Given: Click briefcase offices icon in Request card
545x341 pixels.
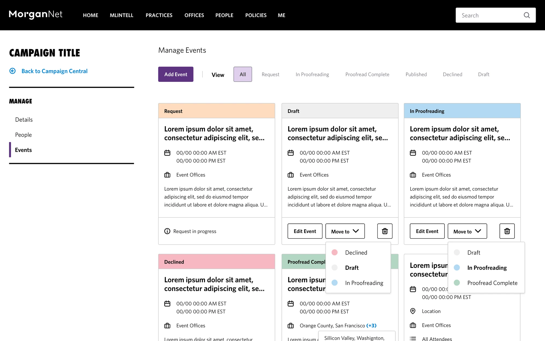Looking at the screenshot, I should (167, 175).
